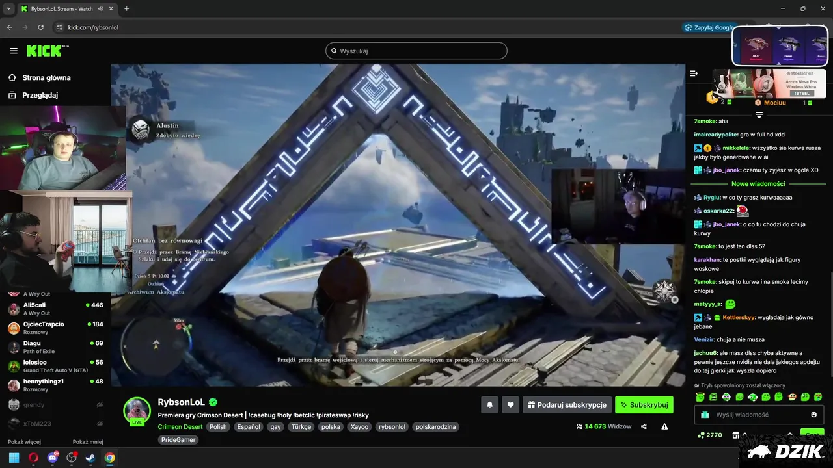The width and height of the screenshot is (833, 468).
Task: Open the SteelSeries Arctis Nova Pro banner
Action: click(x=770, y=83)
